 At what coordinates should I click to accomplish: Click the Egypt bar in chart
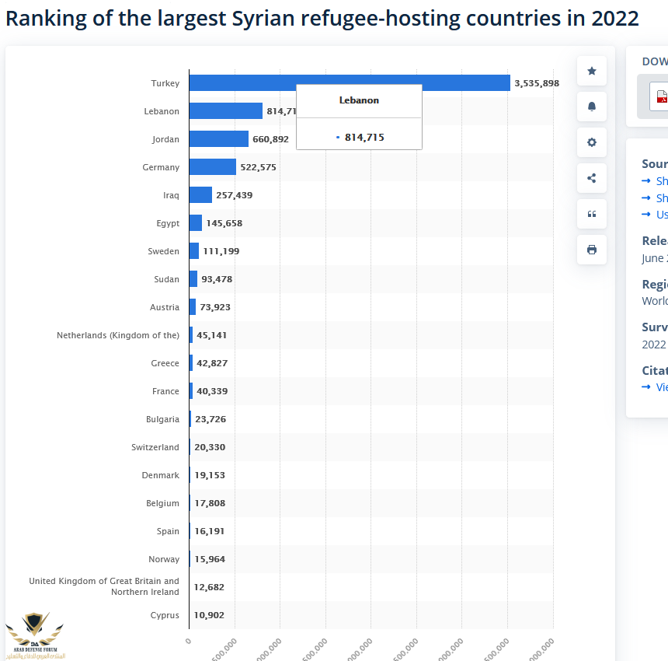click(195, 223)
